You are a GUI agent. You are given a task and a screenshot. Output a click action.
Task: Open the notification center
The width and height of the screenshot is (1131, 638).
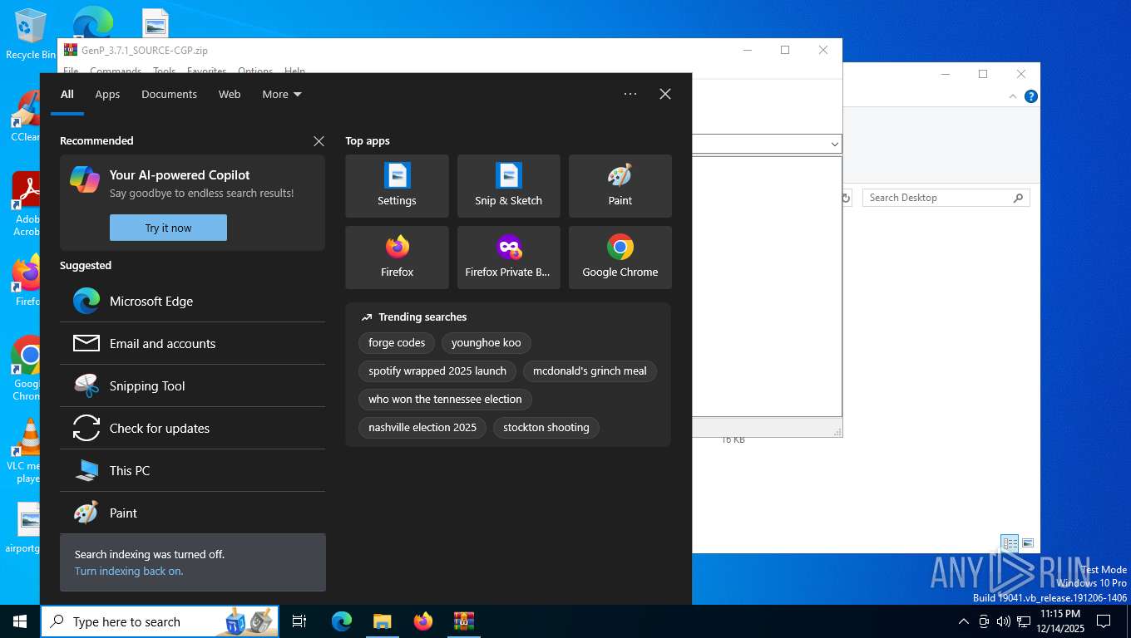pos(1104,621)
